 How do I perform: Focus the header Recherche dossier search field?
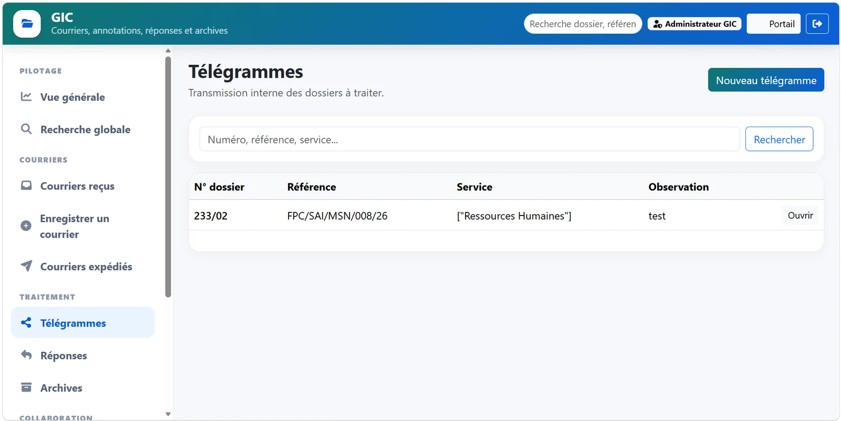(583, 24)
